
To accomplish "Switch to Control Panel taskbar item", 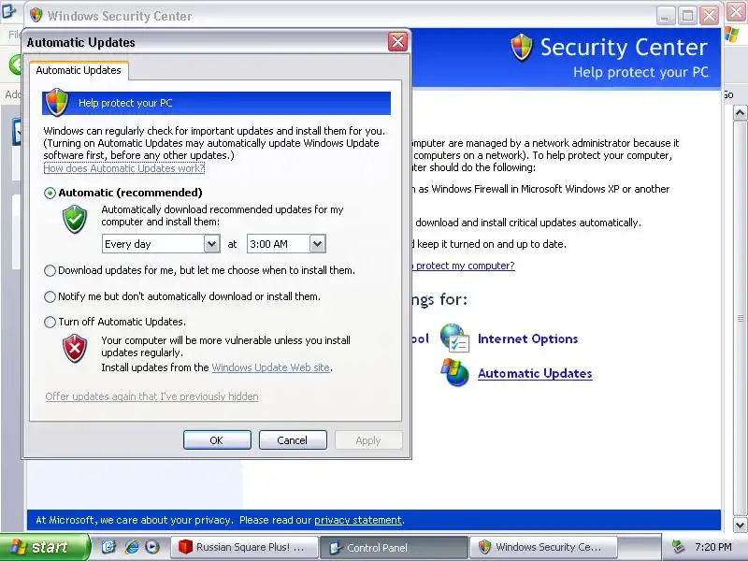I will pos(394,547).
